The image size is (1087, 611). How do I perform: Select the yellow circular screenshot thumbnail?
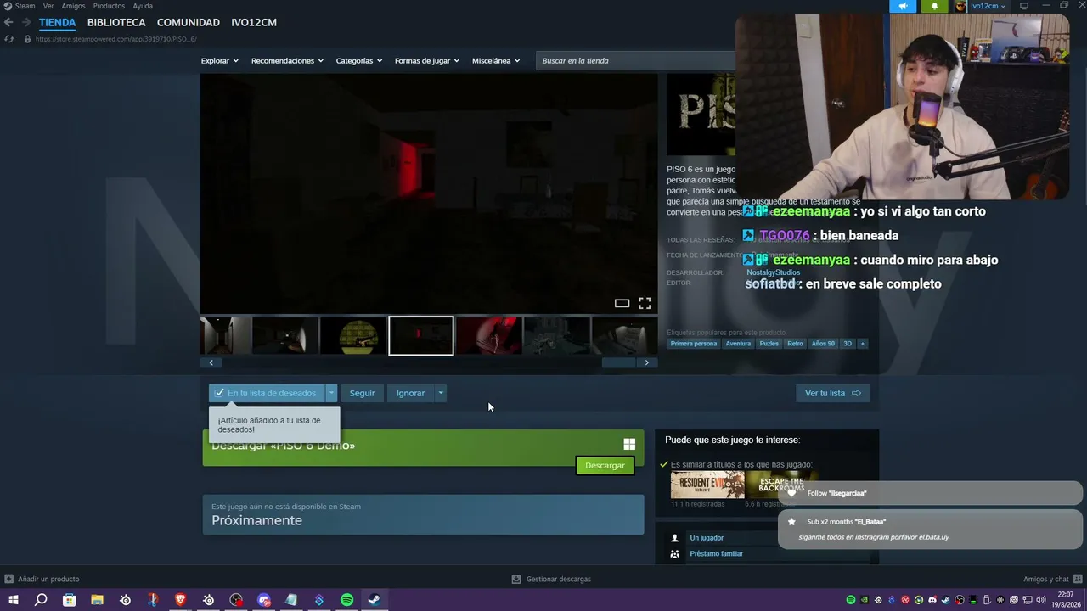pyautogui.click(x=353, y=336)
